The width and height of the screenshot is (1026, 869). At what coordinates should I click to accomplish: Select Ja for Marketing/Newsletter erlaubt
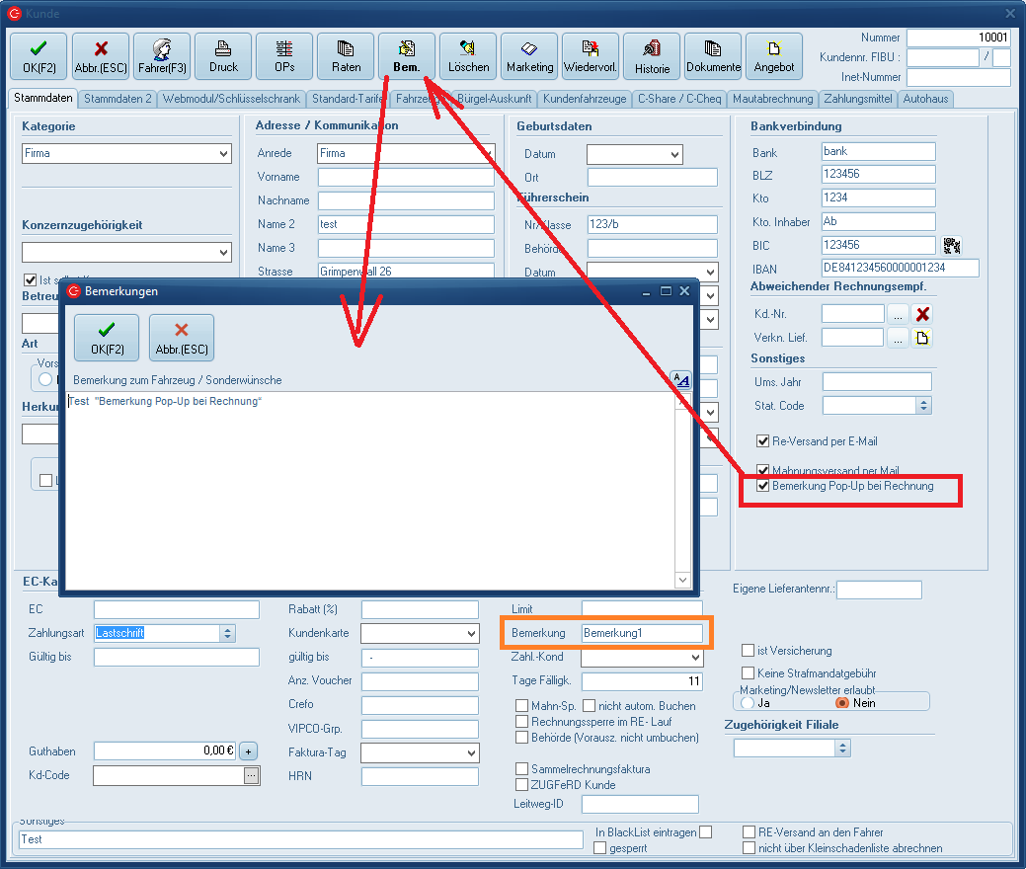click(748, 703)
